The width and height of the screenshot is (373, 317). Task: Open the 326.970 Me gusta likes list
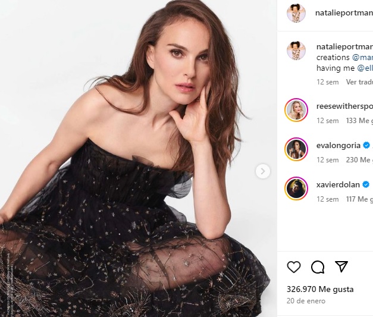pyautogui.click(x=320, y=290)
